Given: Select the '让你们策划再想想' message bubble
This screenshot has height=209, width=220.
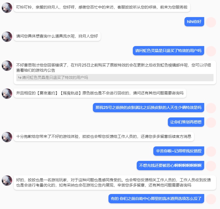Looking at the screenshot, I should [186, 122].
